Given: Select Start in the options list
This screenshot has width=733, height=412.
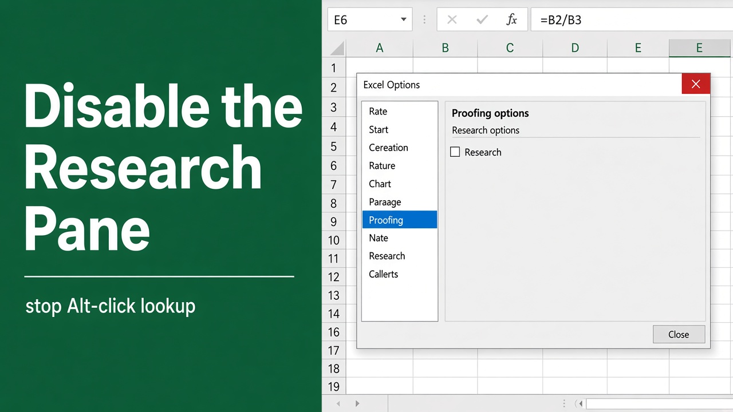Looking at the screenshot, I should point(399,130).
